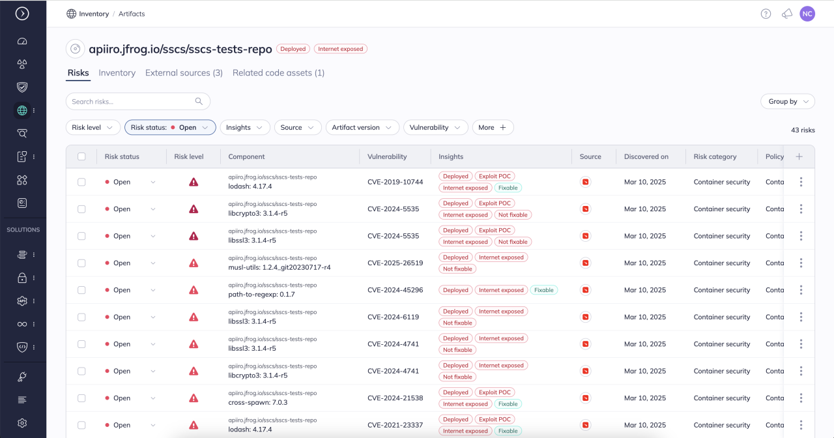Viewport: 834px width, 438px height.
Task: Open the settings gear icon in sidebar
Action: click(22, 423)
